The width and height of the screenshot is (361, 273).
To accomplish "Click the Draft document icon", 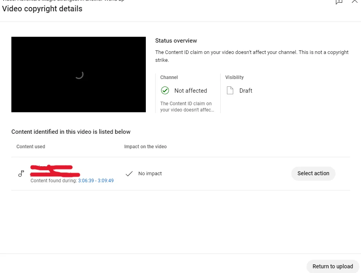I will point(230,90).
